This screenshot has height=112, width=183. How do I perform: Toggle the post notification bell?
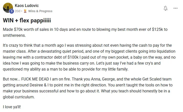(x=166, y=8)
